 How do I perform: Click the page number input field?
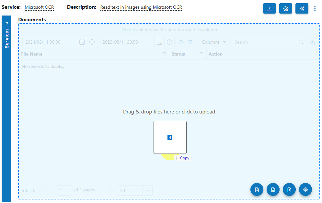click(x=65, y=190)
